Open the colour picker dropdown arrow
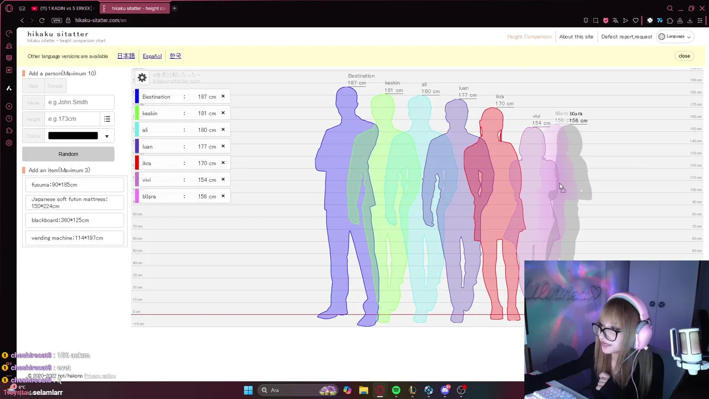Image resolution: width=709 pixels, height=399 pixels. [107, 136]
